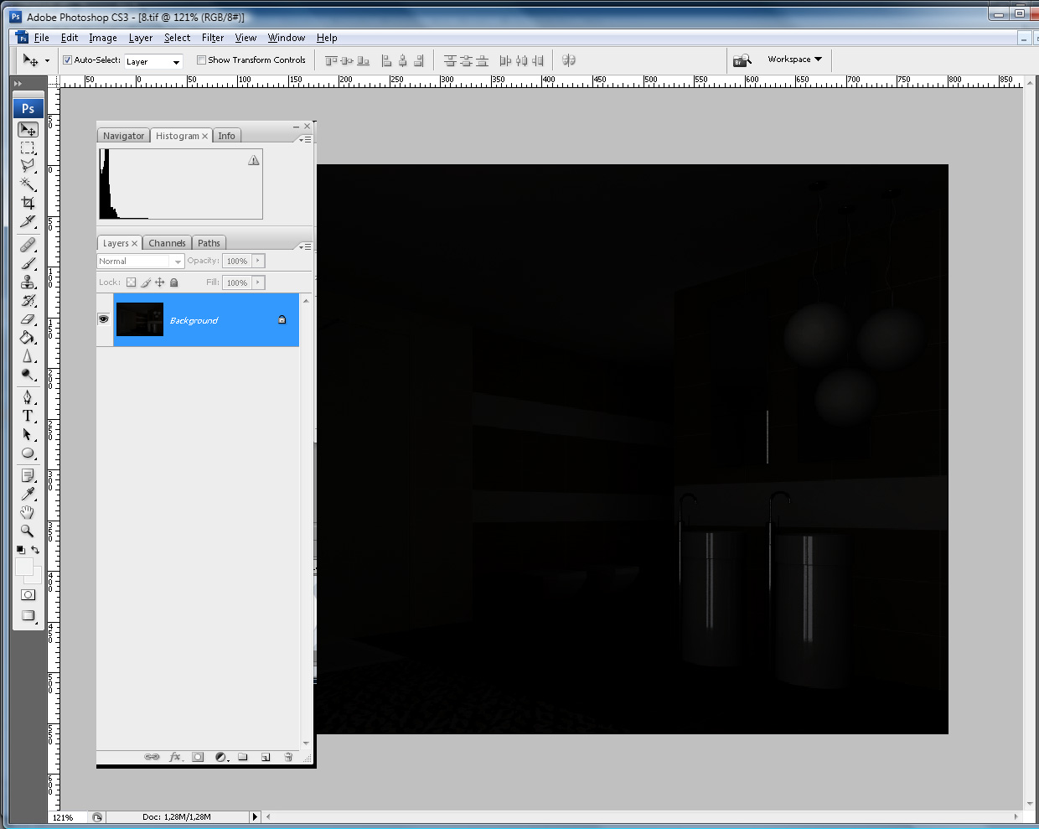Screen dimensions: 1039x829
Task: Toggle the Auto-Select checkbox
Action: [68, 60]
